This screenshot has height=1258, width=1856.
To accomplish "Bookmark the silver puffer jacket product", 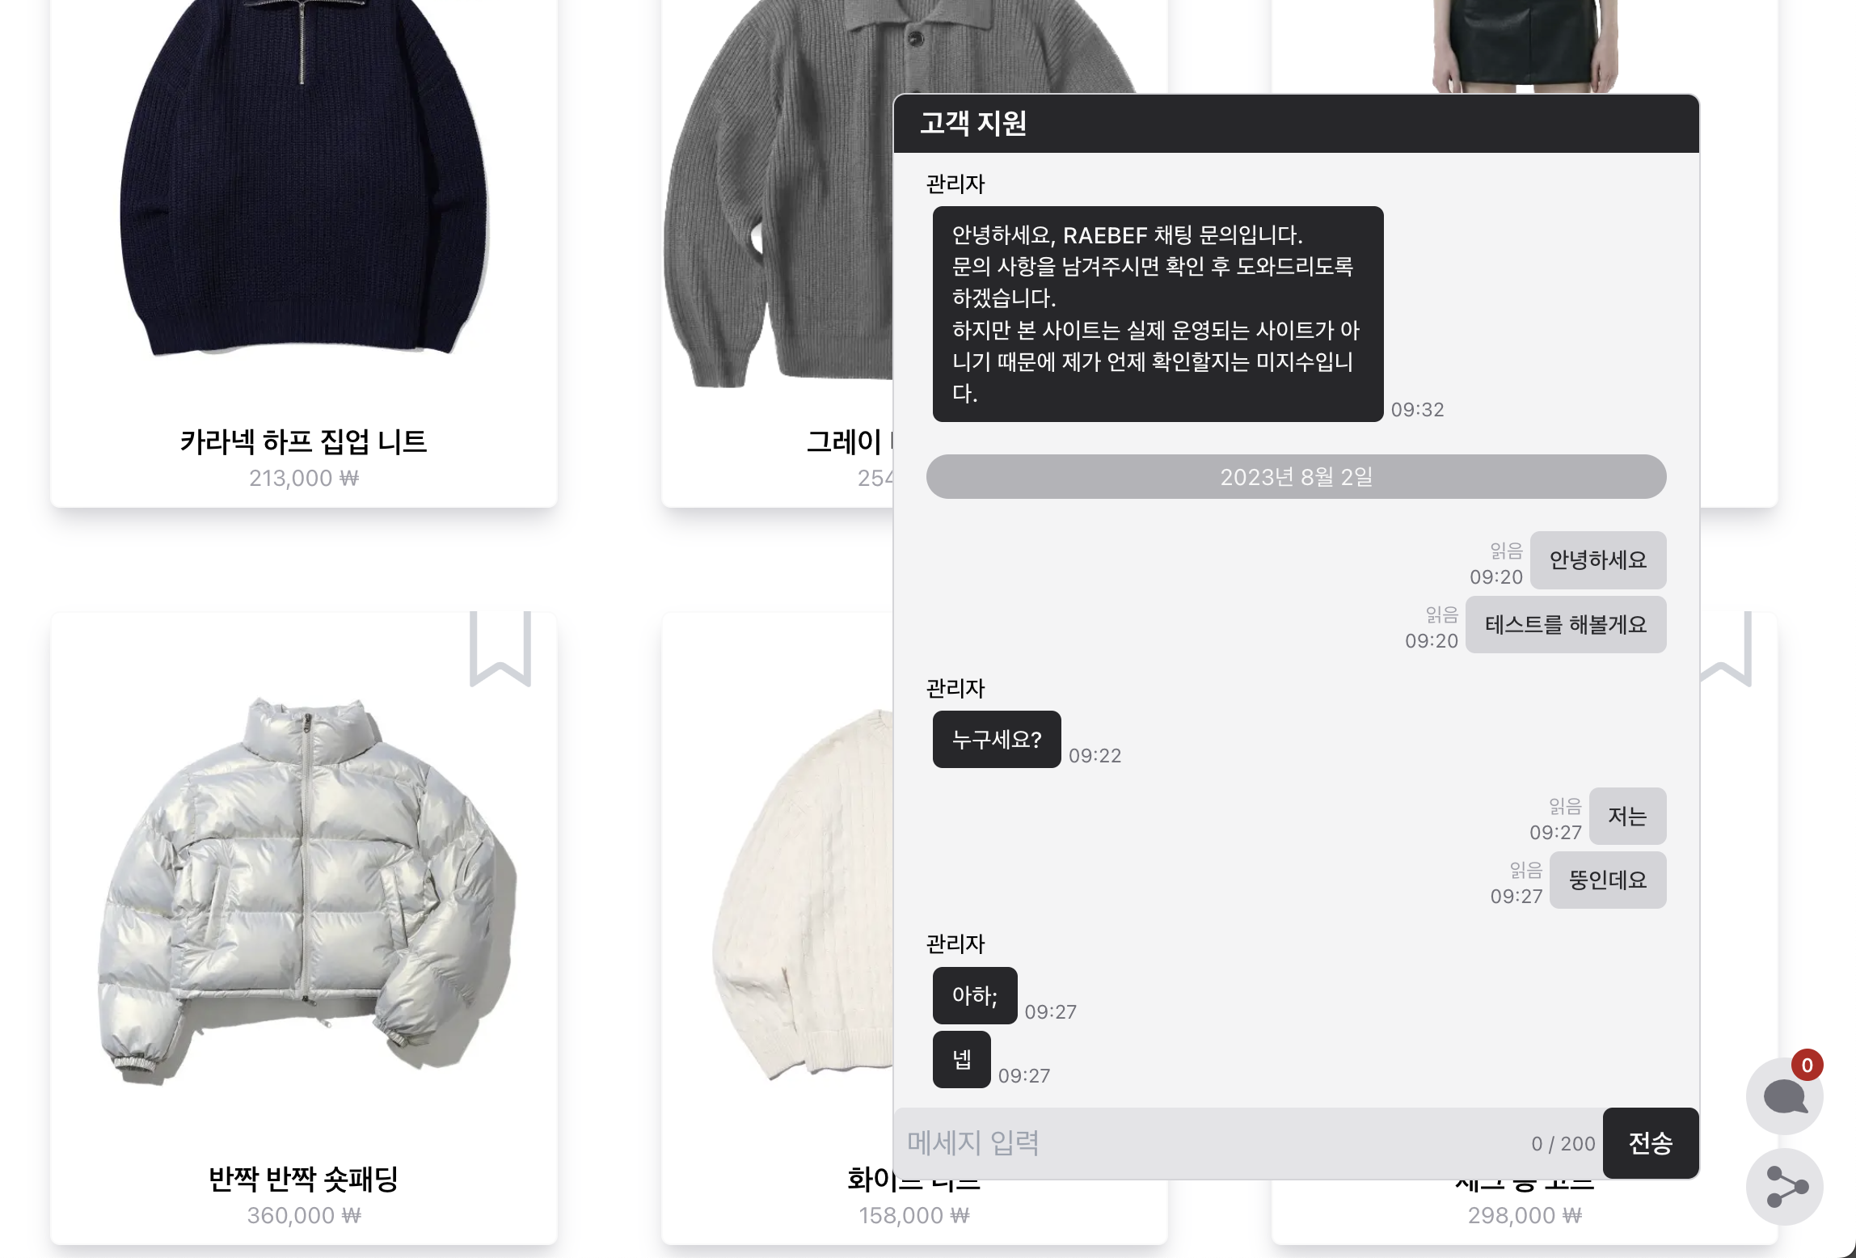I will (500, 649).
